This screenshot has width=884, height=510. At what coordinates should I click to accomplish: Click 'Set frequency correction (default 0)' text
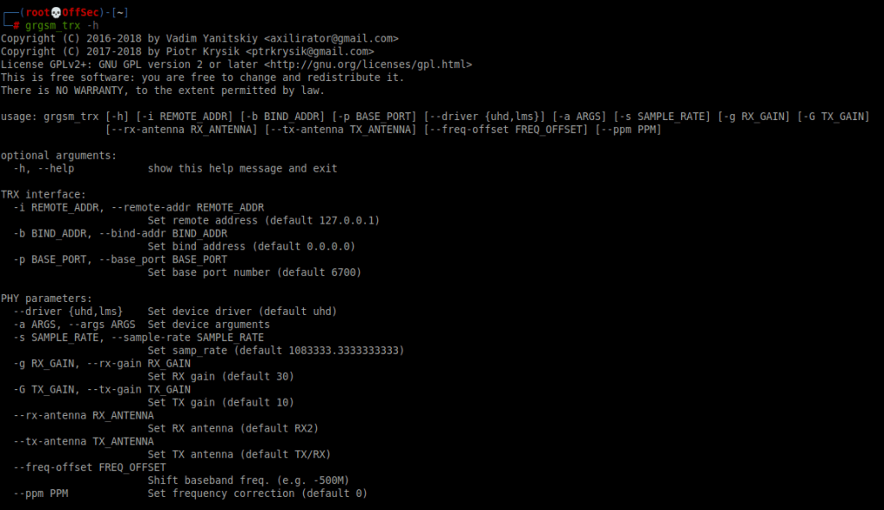click(257, 493)
